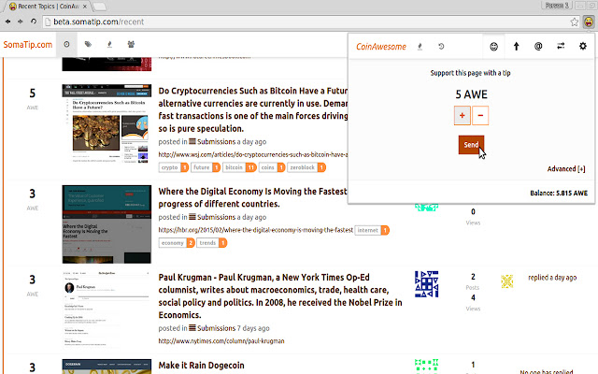Expand the Advanced [+] options
598x374 pixels.
[x=566, y=168]
